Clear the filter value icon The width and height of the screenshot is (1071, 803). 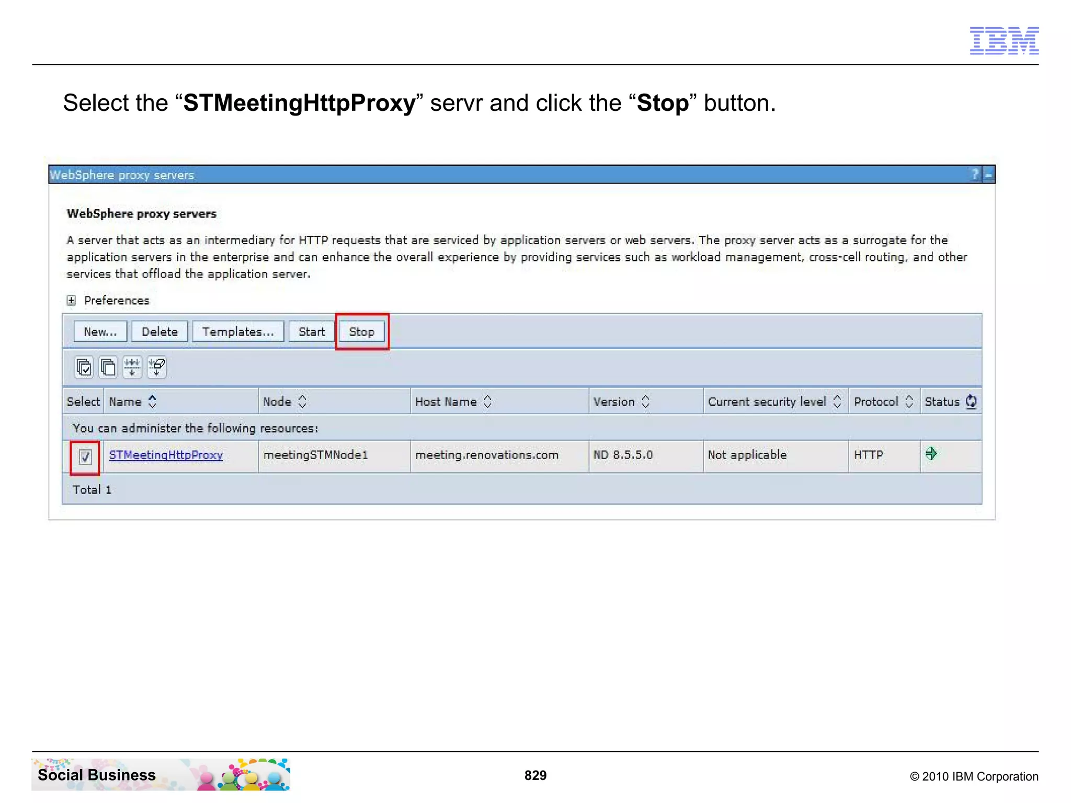click(157, 367)
